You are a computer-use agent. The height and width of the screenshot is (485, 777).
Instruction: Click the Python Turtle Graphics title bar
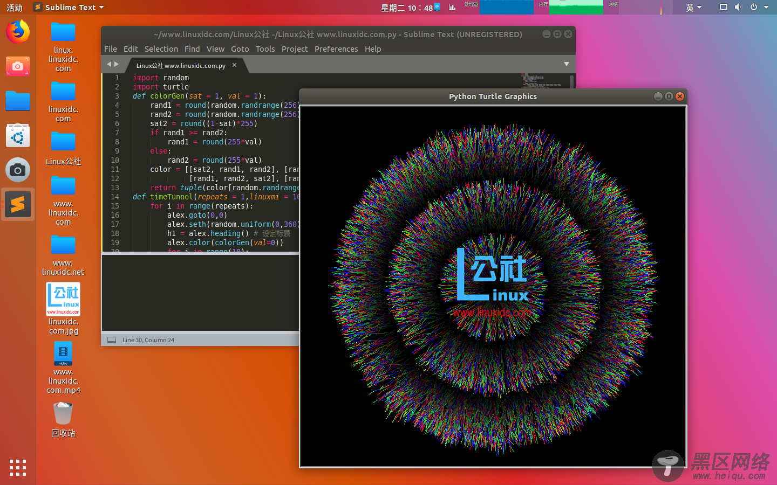[493, 96]
